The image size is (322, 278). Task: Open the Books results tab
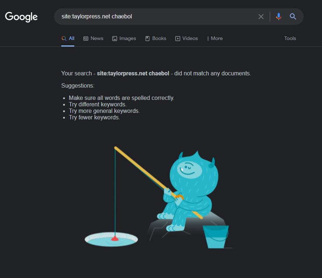pyautogui.click(x=156, y=38)
